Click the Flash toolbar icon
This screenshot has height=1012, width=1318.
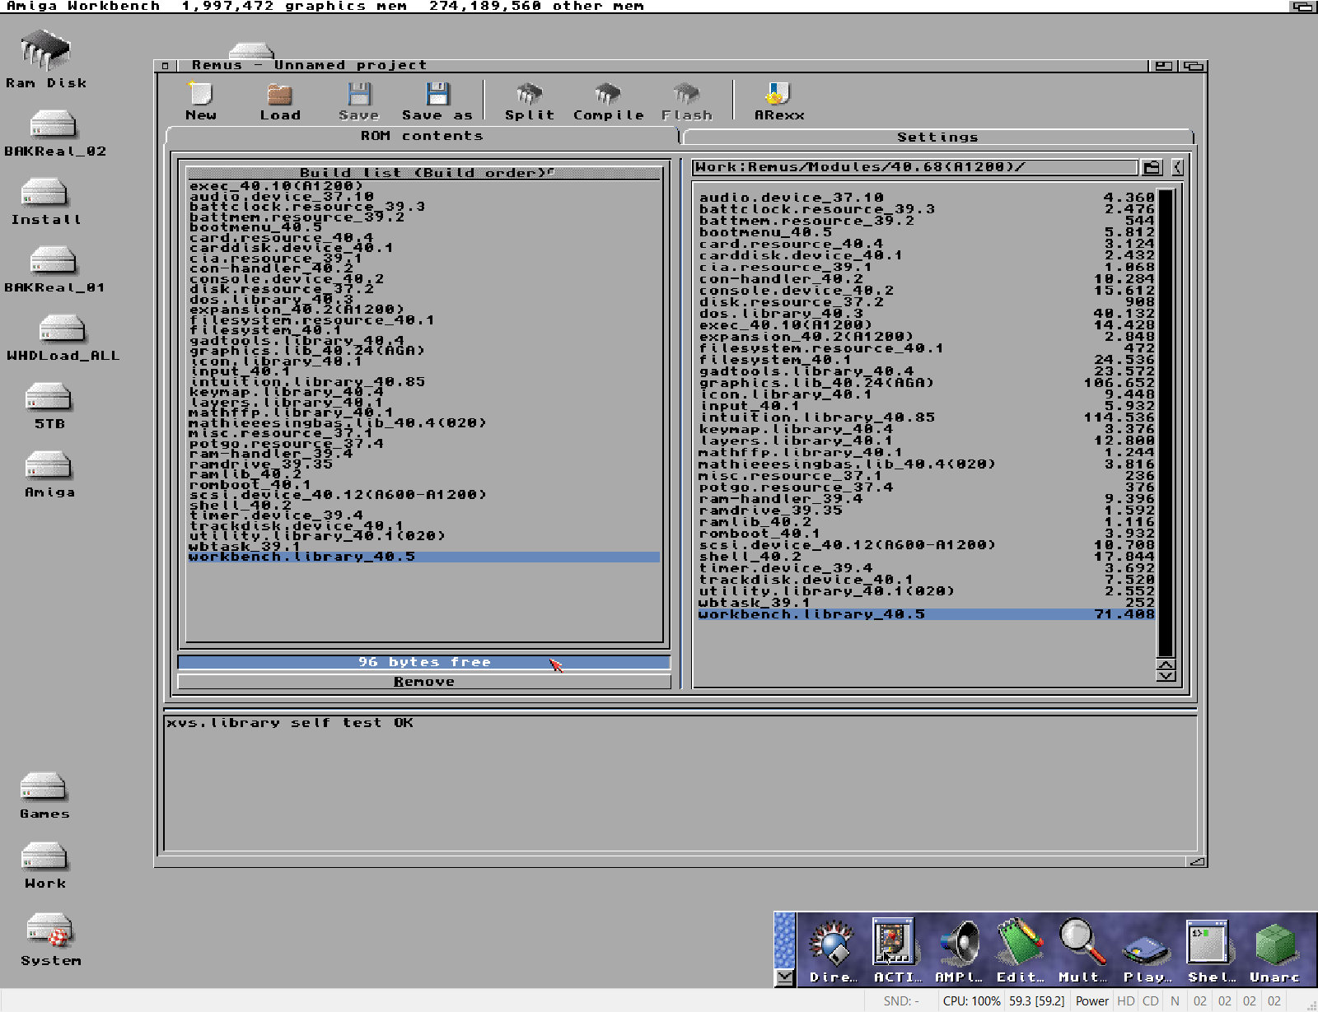point(686,101)
